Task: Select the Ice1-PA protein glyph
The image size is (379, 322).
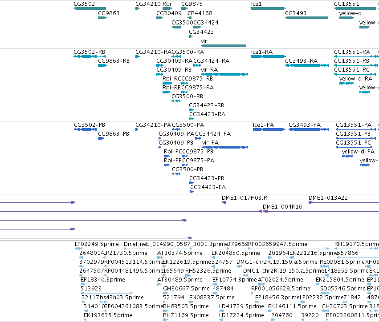Action: point(269,129)
